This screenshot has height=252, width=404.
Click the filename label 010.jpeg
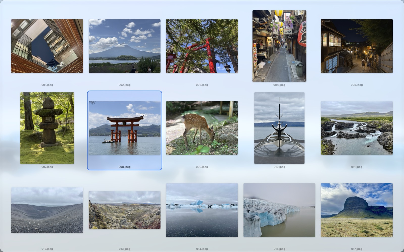point(279,167)
